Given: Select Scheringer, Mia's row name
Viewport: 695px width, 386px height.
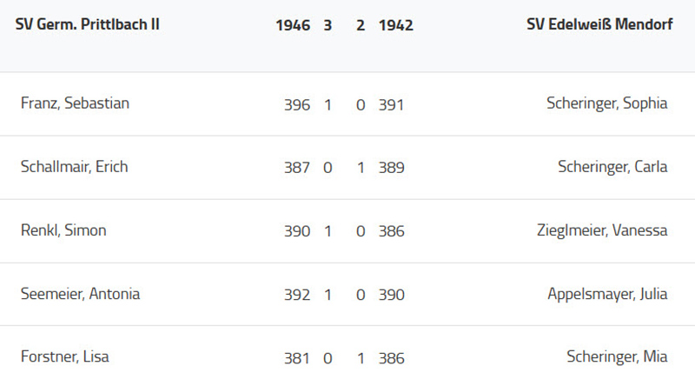Looking at the screenshot, I should (x=617, y=357).
